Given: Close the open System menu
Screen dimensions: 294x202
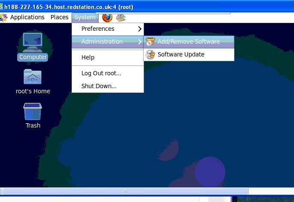Looking at the screenshot, I should (x=85, y=17).
